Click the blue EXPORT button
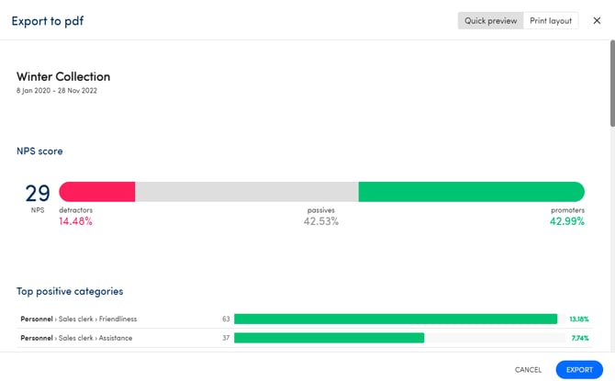This screenshot has height=381, width=615. (578, 369)
